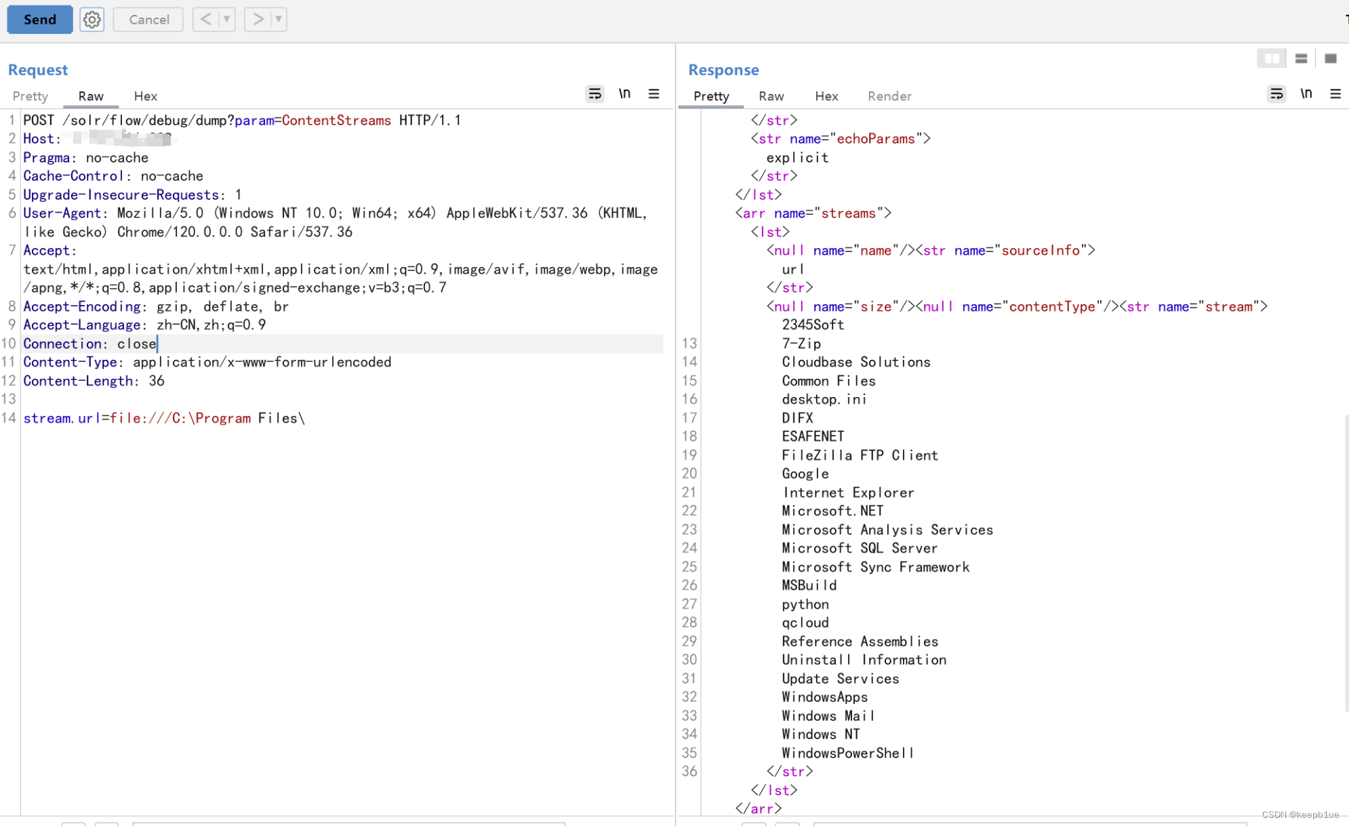Go to previous request with back arrow
1349x826 pixels.
pos(206,19)
